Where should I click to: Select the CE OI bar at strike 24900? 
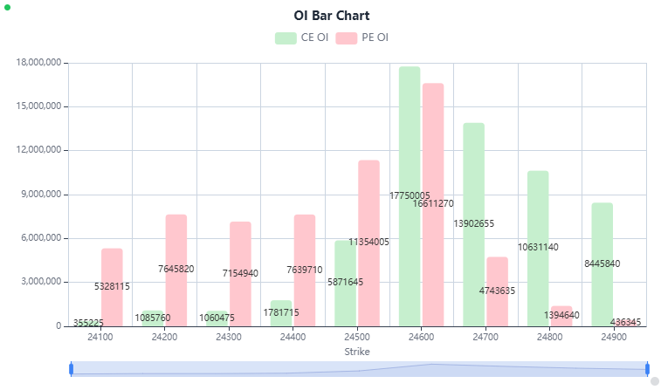click(602, 264)
